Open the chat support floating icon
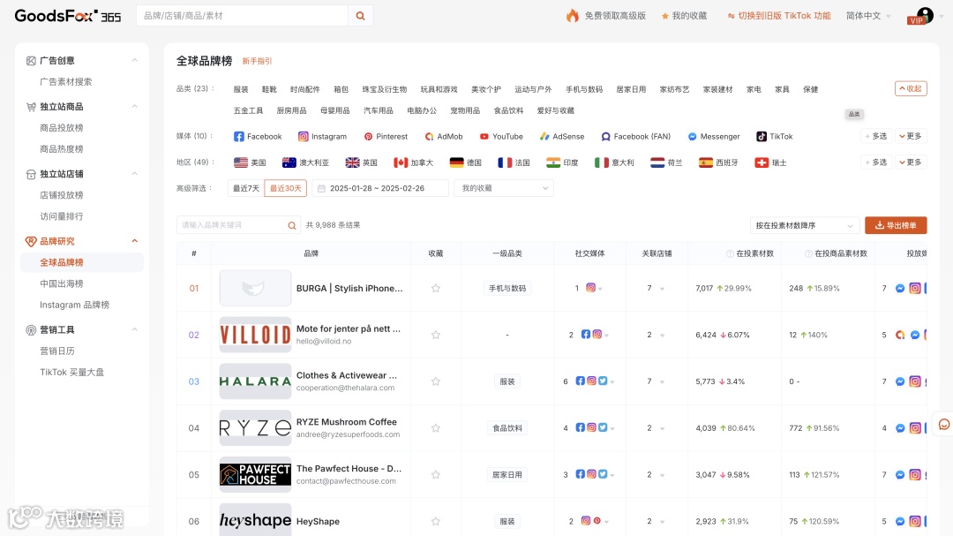This screenshot has height=536, width=953. tap(944, 424)
